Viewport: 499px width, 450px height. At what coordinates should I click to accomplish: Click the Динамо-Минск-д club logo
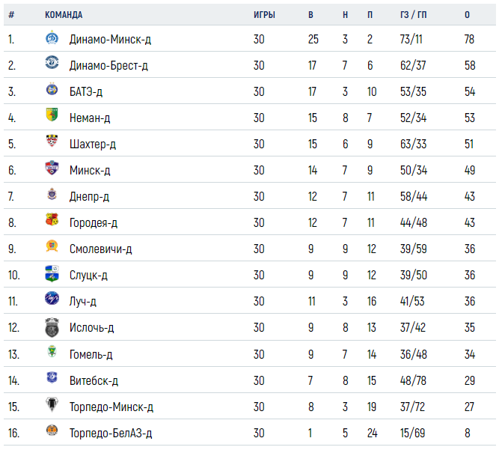pyautogui.click(x=52, y=37)
